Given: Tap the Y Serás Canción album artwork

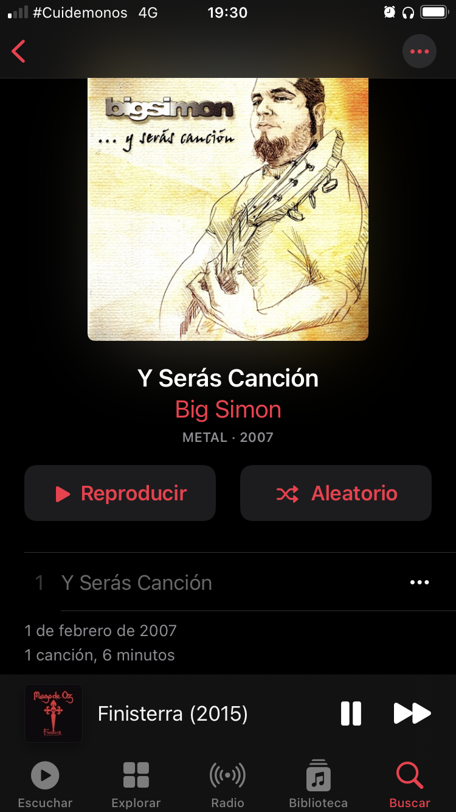Looking at the screenshot, I should (x=228, y=209).
